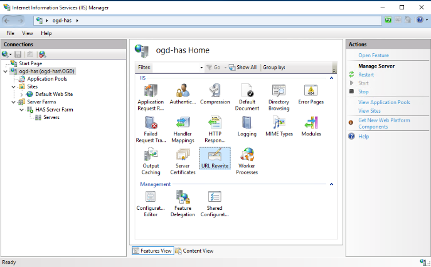The image size is (431, 267).
Task: Click the Open Feature action link
Action: (373, 55)
